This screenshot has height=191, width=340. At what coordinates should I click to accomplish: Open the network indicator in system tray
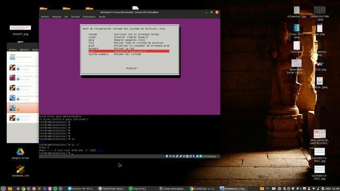pos(313,189)
